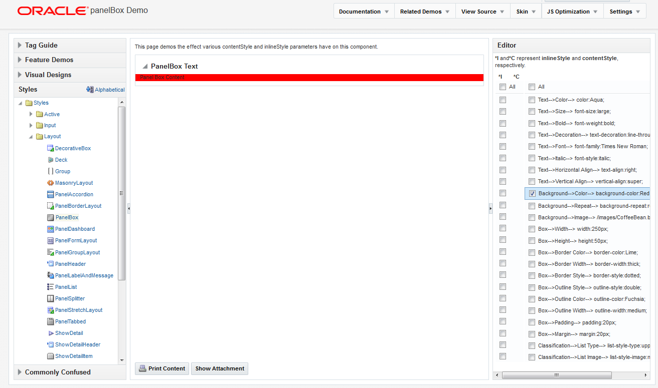Click the Styles tree vertical scrollbar thumb
This screenshot has width=658, height=388.
pos(121,194)
